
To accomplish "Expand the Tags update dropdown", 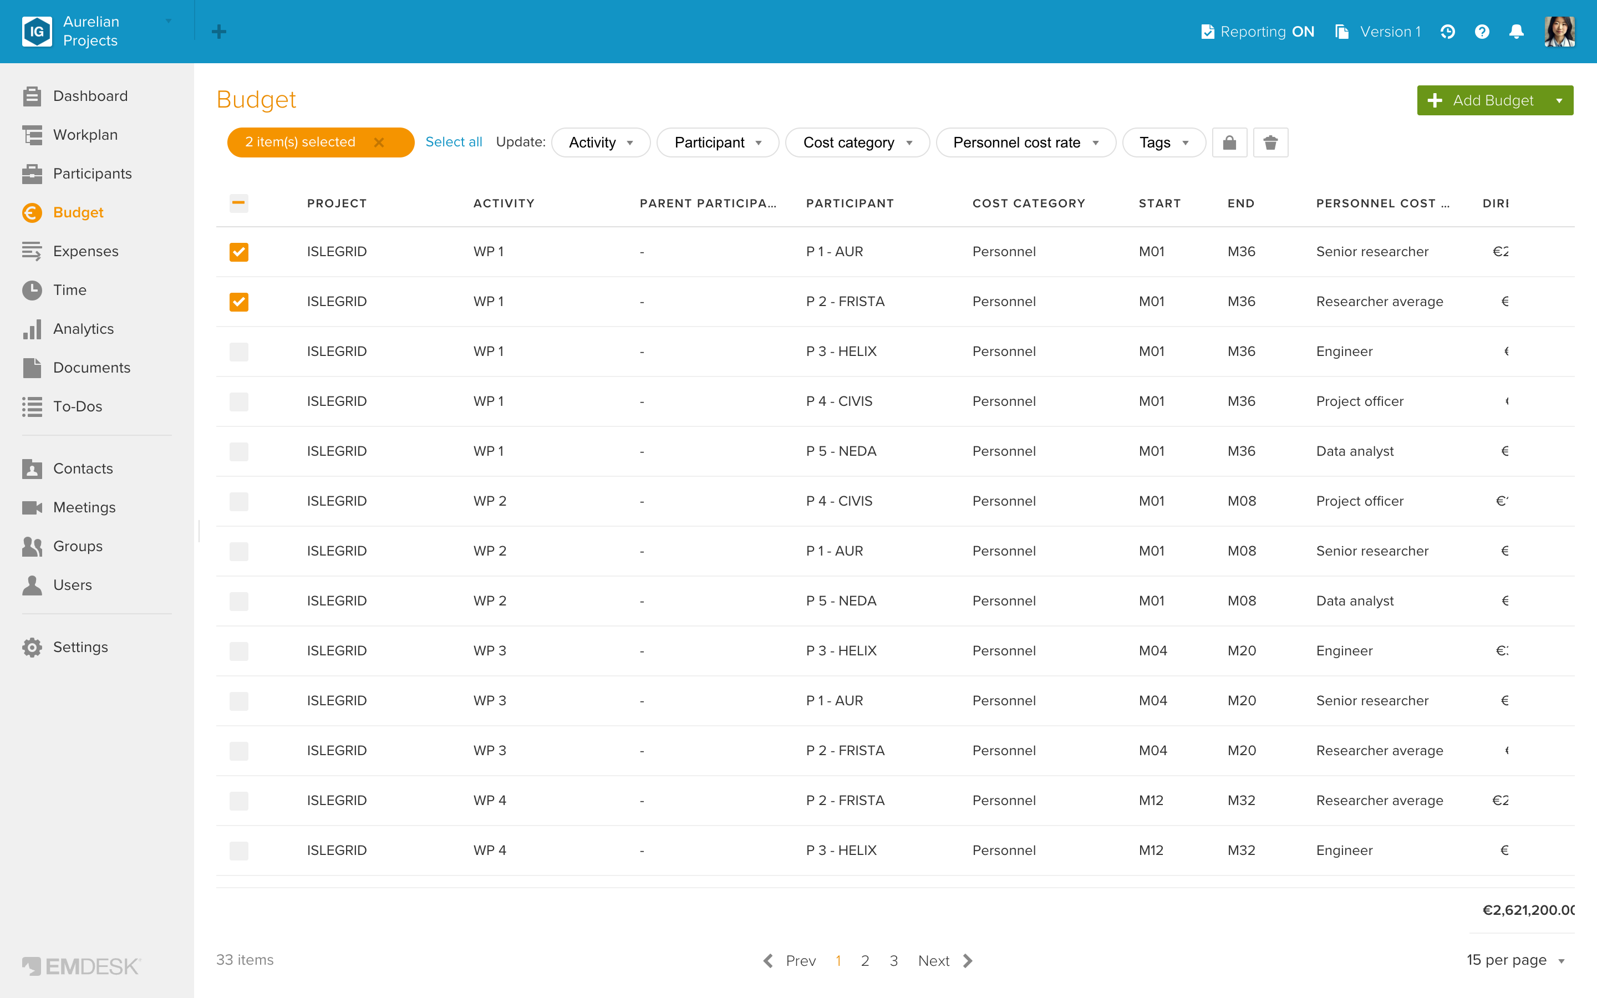I will pyautogui.click(x=1163, y=142).
